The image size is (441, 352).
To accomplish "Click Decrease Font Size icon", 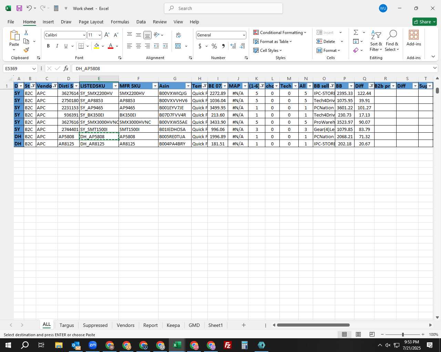I will point(116,35).
